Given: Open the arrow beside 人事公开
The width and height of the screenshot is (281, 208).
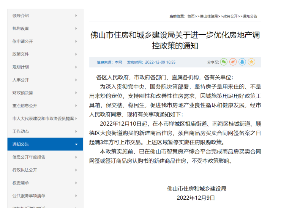Looking at the screenshot, I should click(x=76, y=80).
